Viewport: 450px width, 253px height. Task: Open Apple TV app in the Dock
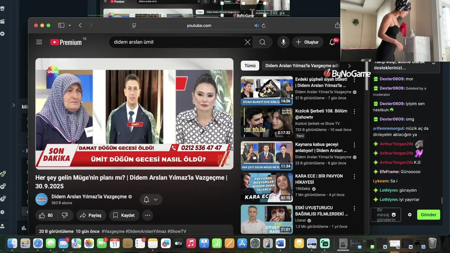point(178,243)
